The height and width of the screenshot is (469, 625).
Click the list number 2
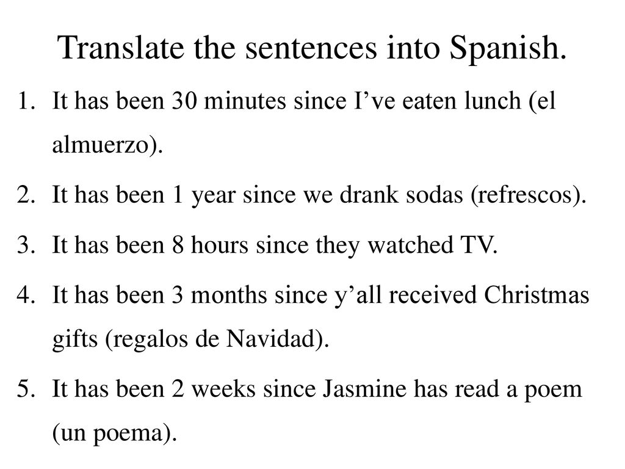(x=26, y=195)
